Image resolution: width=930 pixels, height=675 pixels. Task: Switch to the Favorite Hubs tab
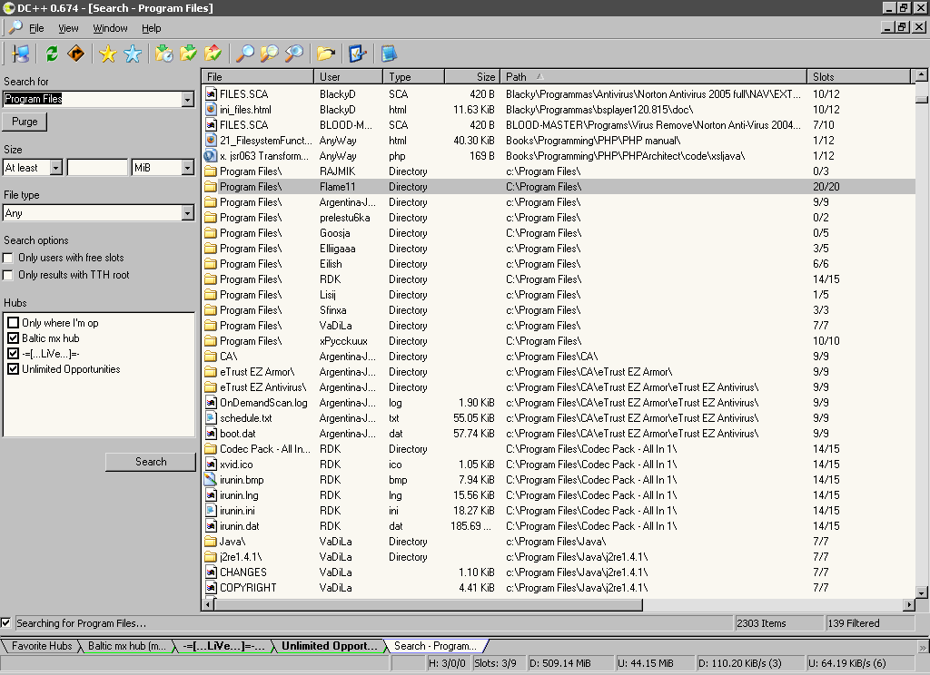42,646
